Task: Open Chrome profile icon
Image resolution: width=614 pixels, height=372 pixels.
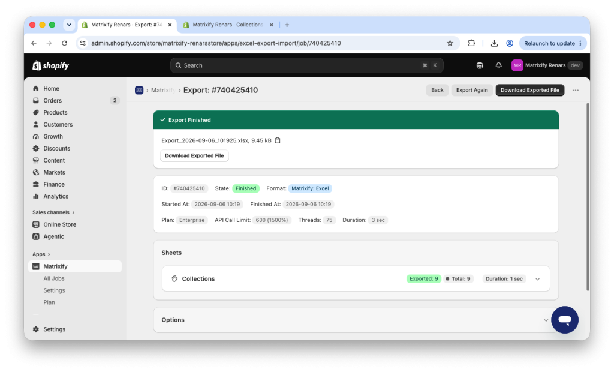Action: coord(510,43)
